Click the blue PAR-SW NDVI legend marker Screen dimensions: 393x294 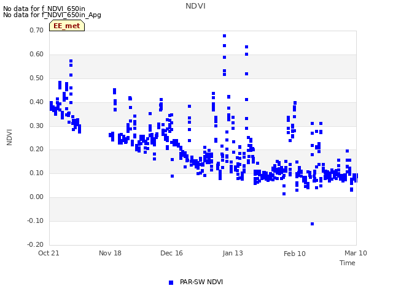[x=171, y=282]
